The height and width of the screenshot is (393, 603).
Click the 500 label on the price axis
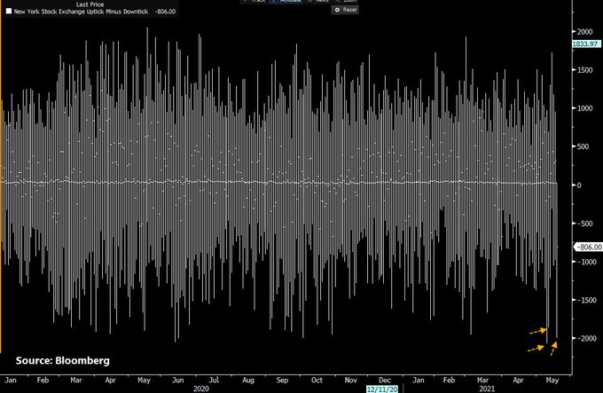583,146
